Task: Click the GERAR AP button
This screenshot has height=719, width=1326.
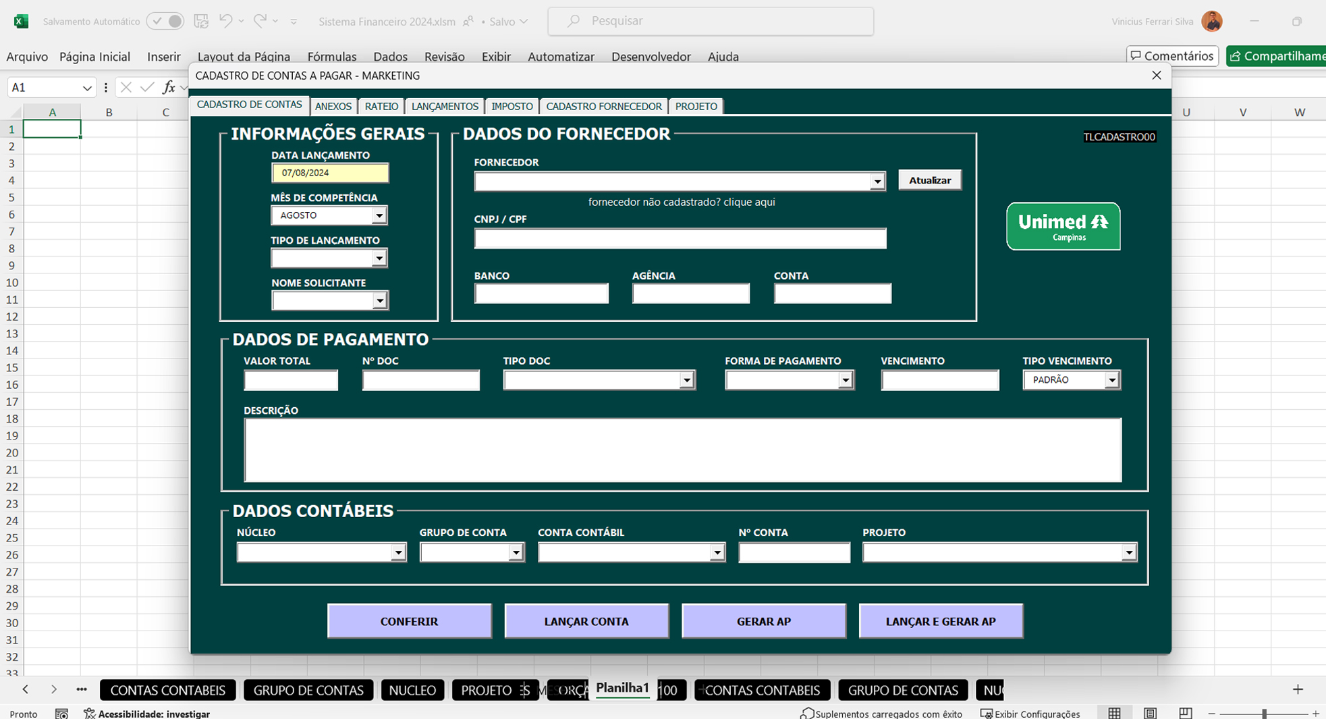Action: [764, 621]
